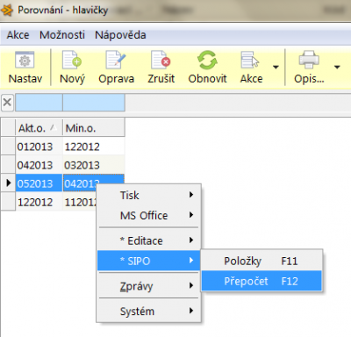Open the Možnosti menu
The image size is (351, 337).
coord(62,35)
